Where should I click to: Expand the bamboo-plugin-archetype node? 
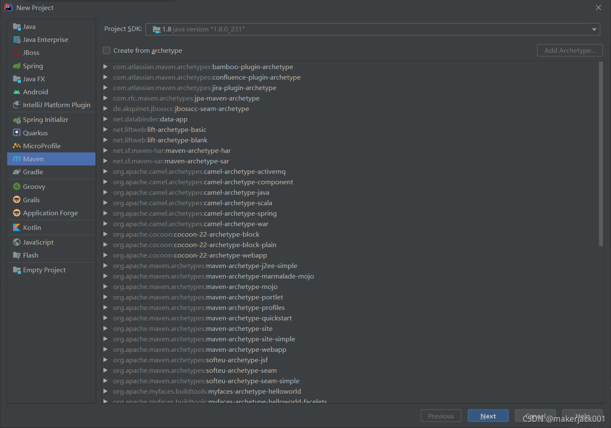coord(106,67)
